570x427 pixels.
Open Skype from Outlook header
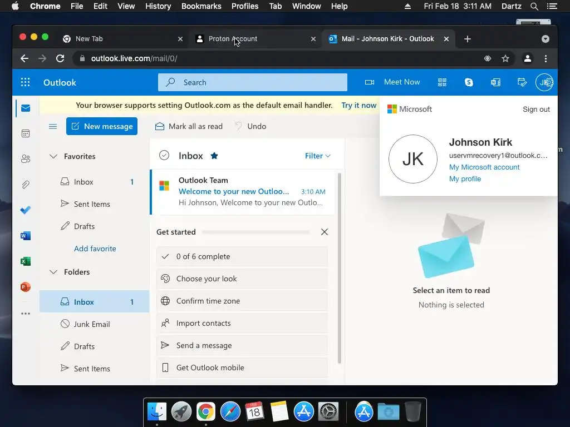point(469,82)
